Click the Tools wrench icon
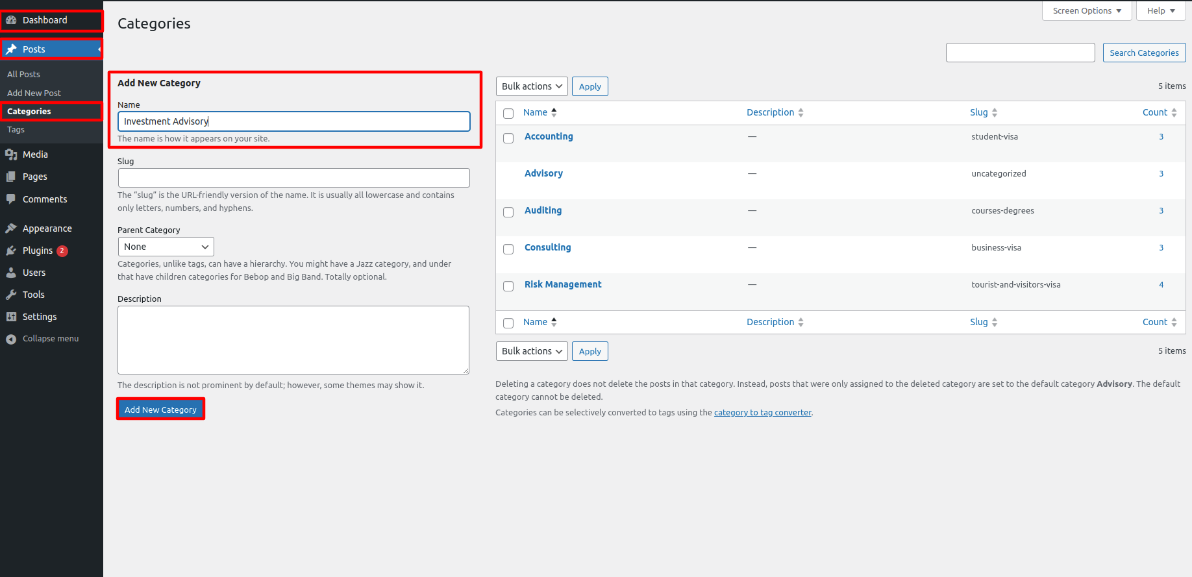1192x577 pixels. pos(11,295)
